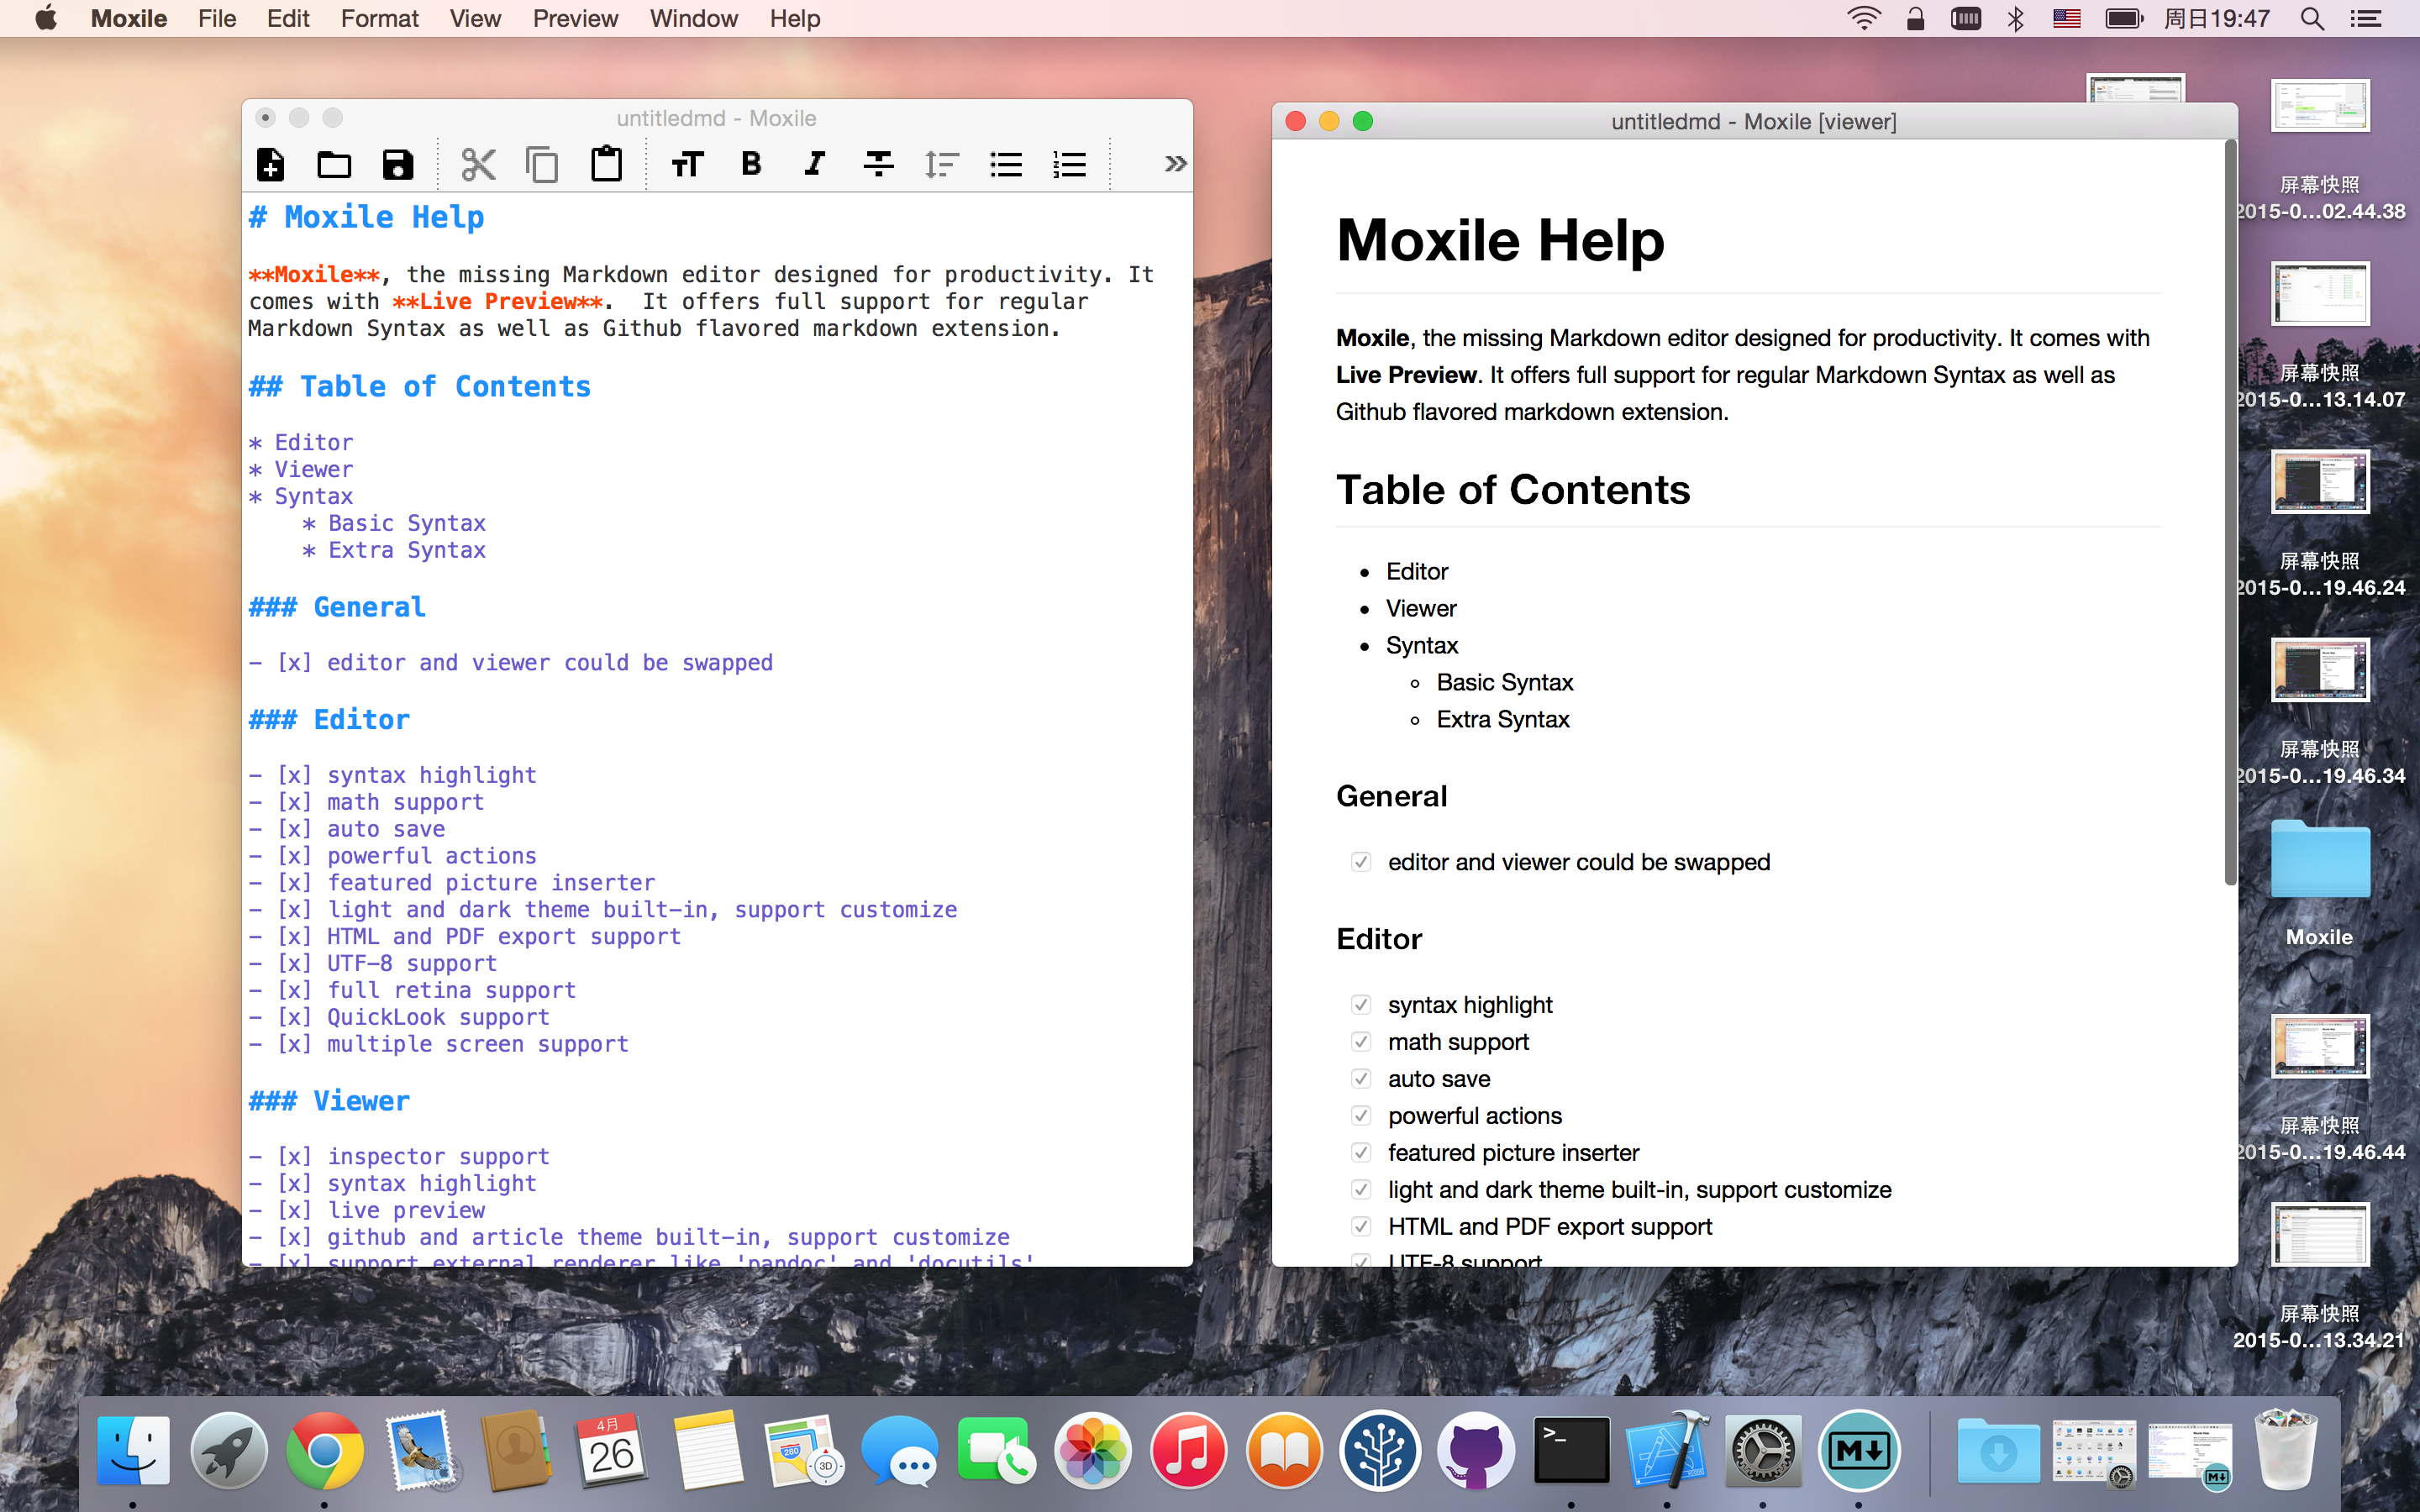Click '## Table of Contents' line in editor

419,386
